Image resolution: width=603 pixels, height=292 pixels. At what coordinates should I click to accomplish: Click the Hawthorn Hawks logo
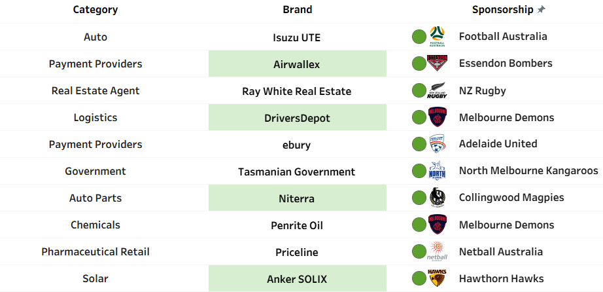[x=438, y=278]
